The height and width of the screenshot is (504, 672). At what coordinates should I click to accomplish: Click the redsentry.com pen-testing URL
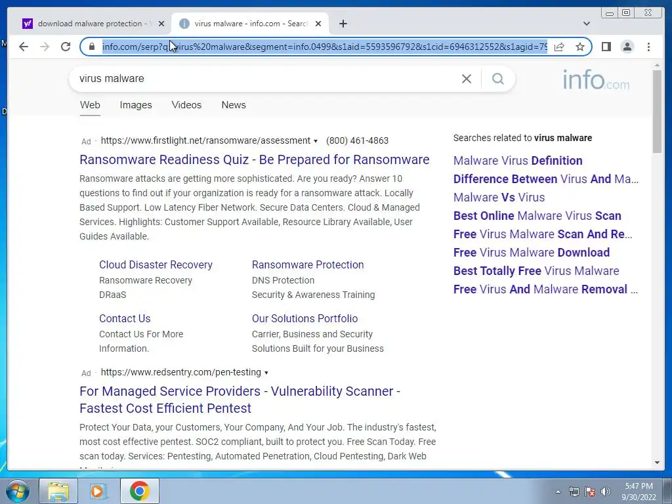point(181,372)
